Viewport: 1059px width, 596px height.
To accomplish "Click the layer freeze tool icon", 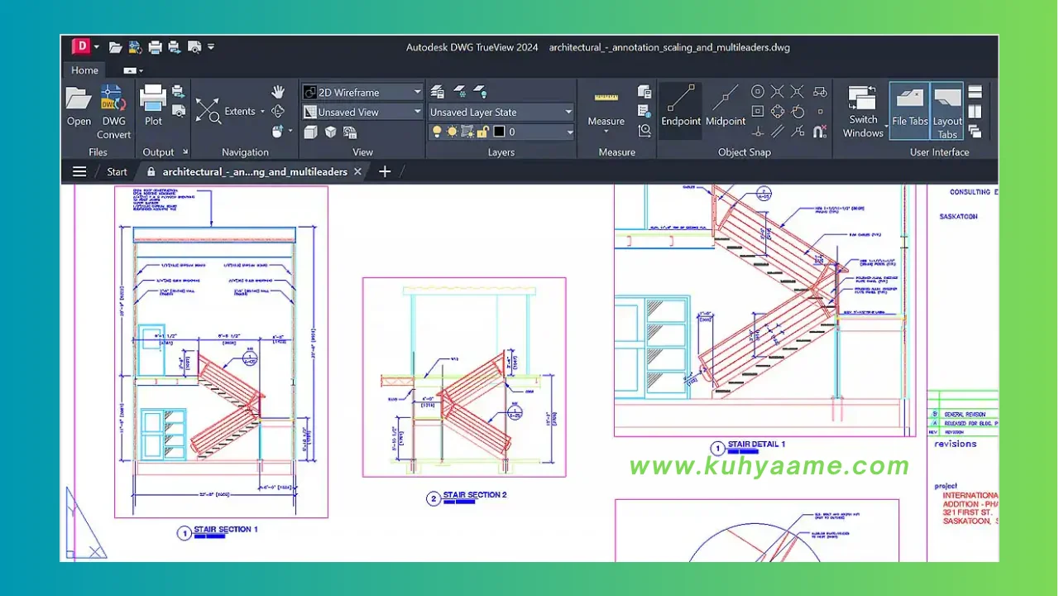I will [458, 91].
